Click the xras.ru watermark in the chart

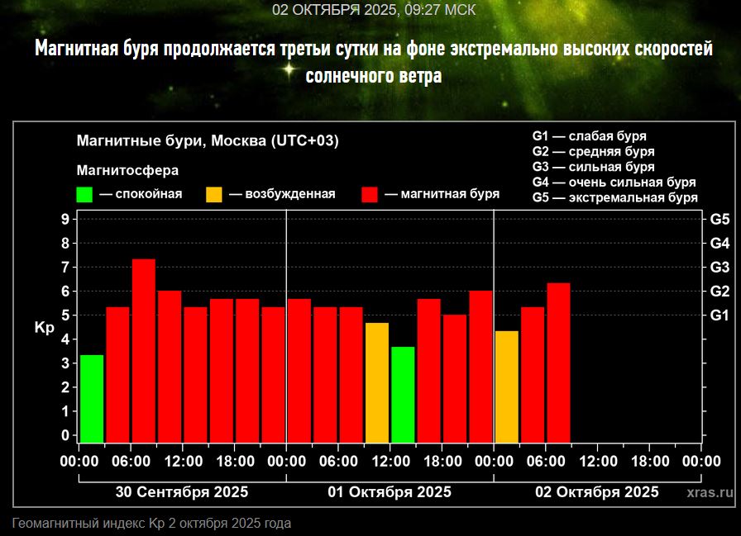[x=710, y=492]
